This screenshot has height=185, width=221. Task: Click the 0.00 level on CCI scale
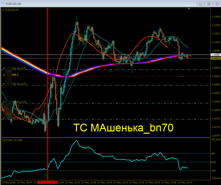(x=213, y=162)
